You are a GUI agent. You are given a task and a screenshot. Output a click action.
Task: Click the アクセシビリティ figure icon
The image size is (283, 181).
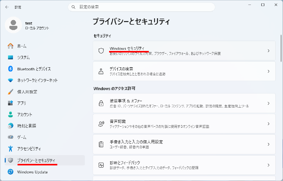pos(10,149)
